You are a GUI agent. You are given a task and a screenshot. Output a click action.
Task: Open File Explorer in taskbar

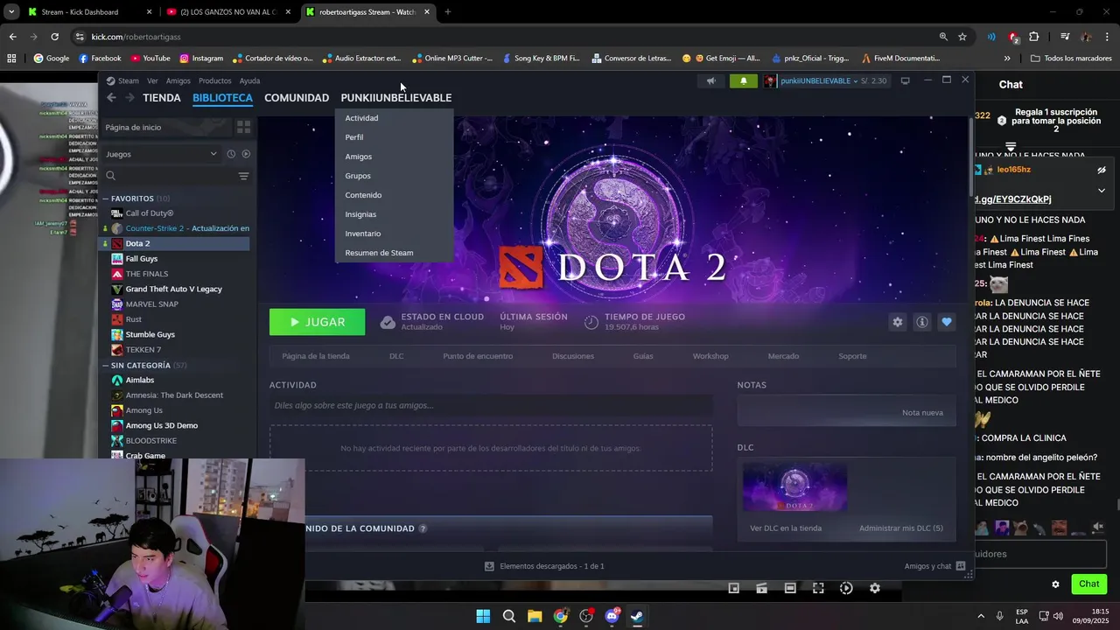pyautogui.click(x=535, y=616)
